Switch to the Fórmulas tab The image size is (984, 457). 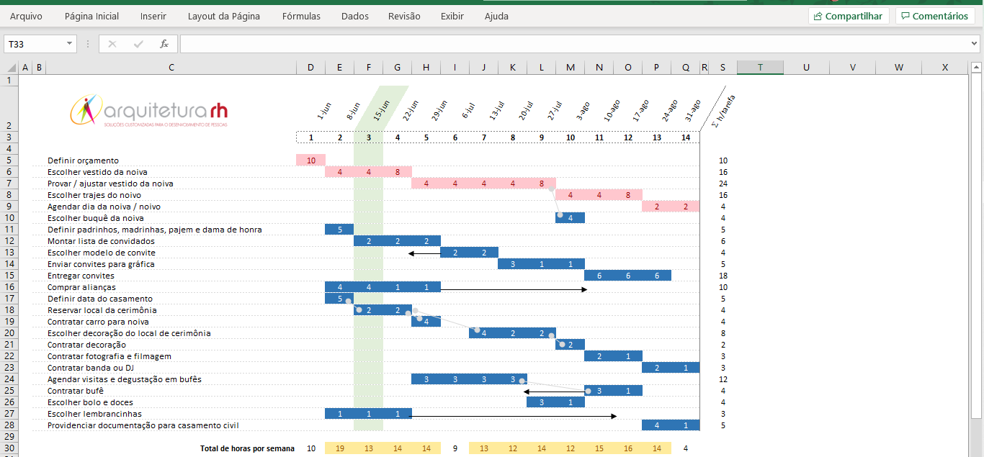point(302,16)
